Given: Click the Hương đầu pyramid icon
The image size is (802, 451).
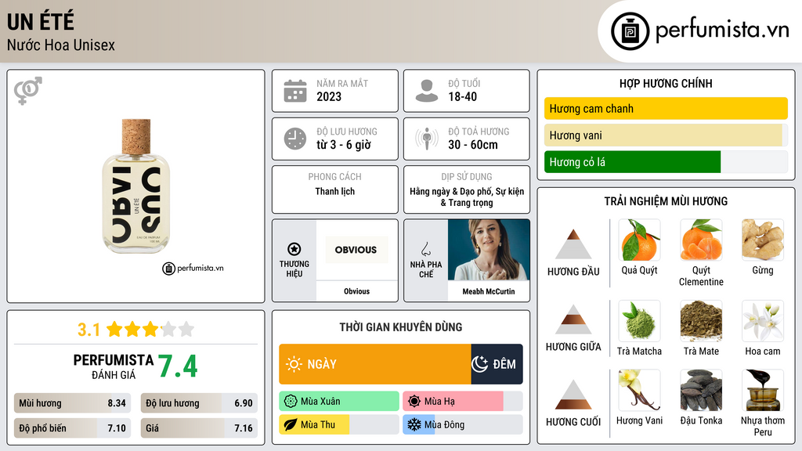Looking at the screenshot, I should pyautogui.click(x=573, y=244).
